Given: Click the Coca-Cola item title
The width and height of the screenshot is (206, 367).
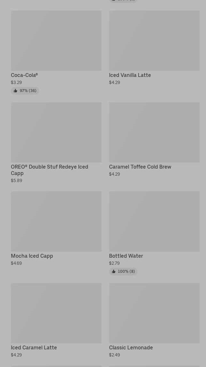Looking at the screenshot, I should 24,75.
